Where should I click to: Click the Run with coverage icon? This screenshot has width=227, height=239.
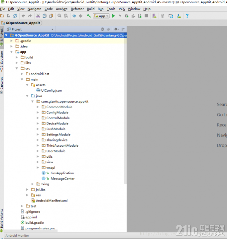[133, 16]
